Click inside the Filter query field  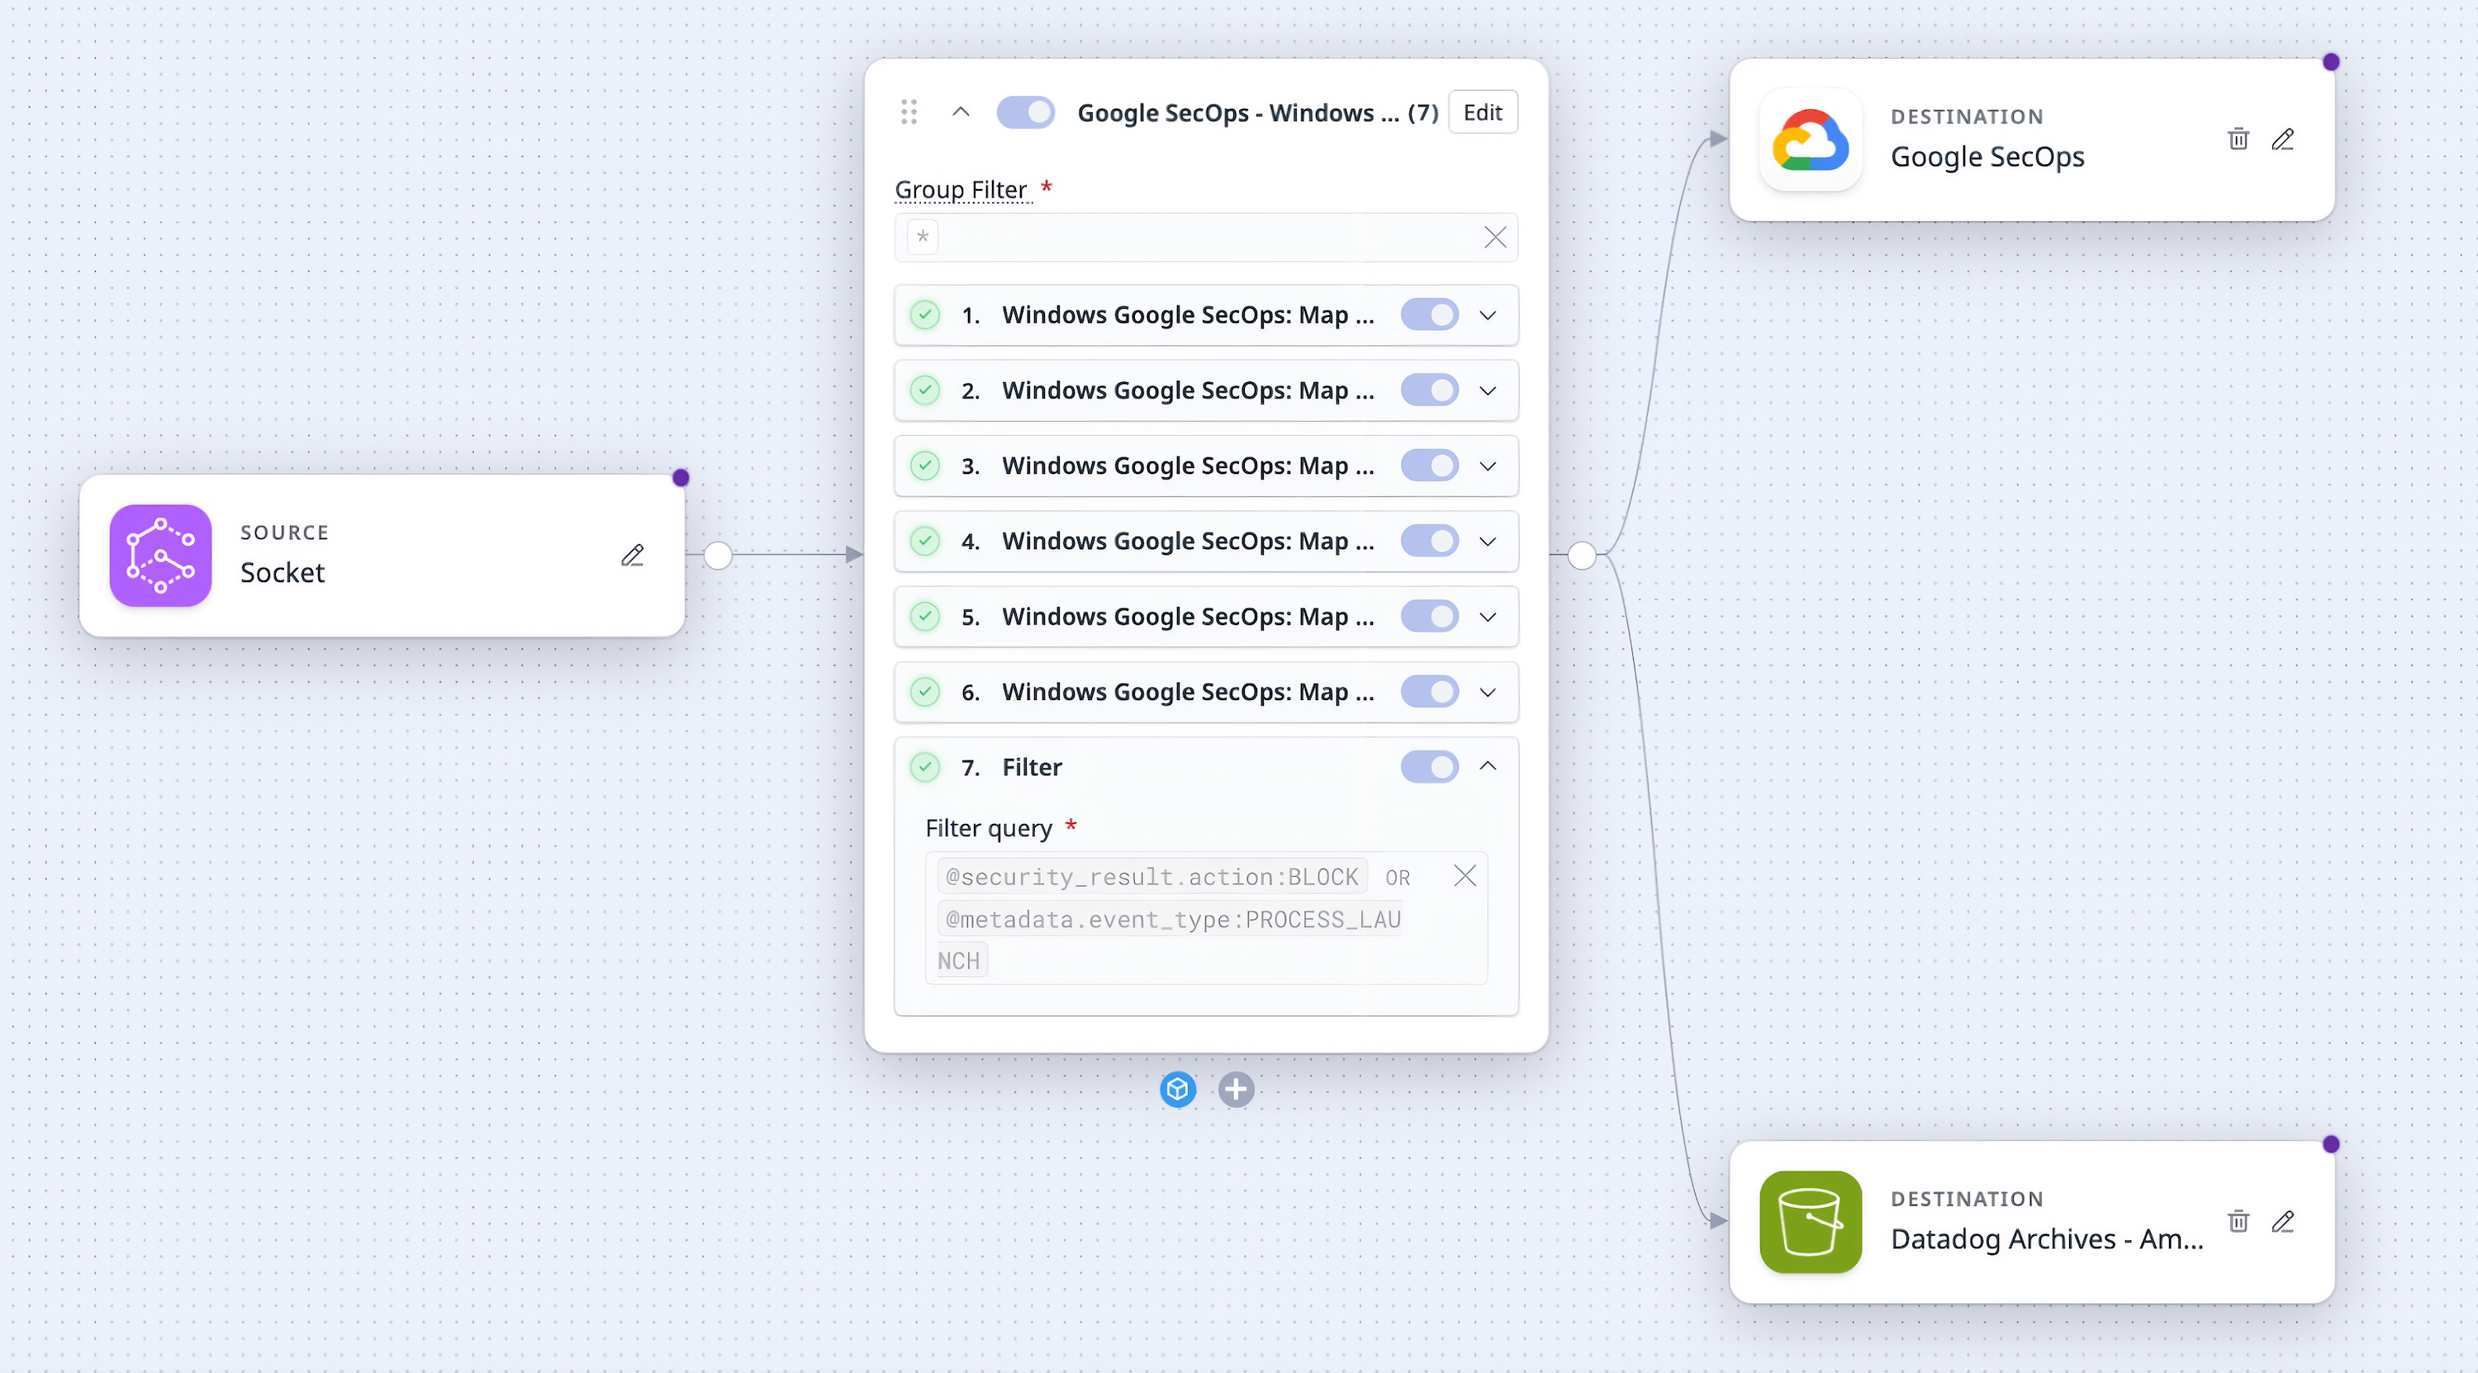point(1205,918)
